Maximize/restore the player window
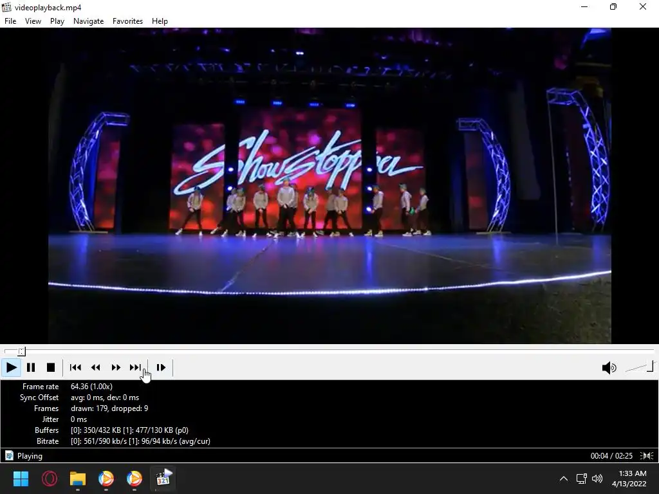This screenshot has height=494, width=659. pyautogui.click(x=613, y=6)
